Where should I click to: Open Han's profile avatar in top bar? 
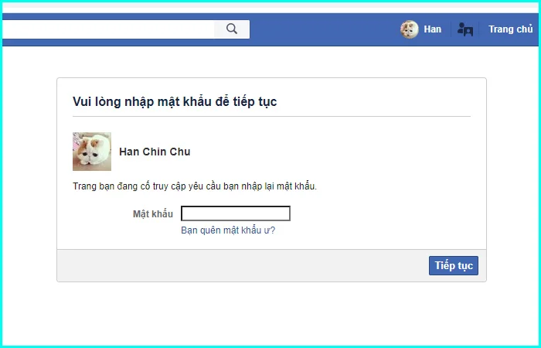pyautogui.click(x=409, y=29)
